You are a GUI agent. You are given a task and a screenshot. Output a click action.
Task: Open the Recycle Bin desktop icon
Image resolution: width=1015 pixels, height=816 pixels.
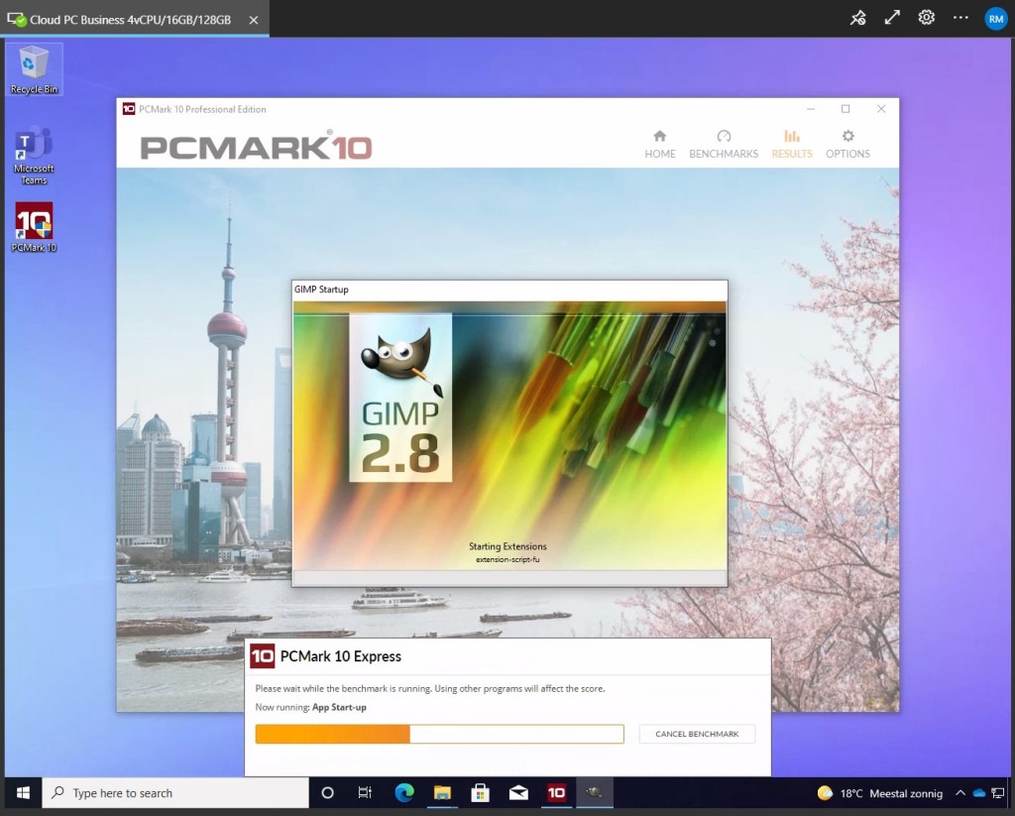pyautogui.click(x=34, y=70)
